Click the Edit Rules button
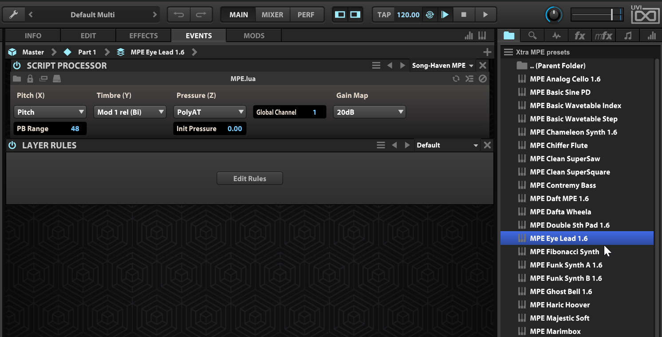Image resolution: width=662 pixels, height=337 pixels. [x=250, y=178]
